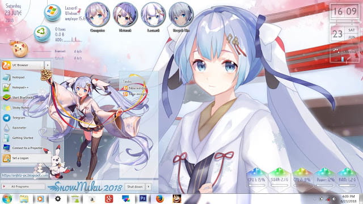Click the Windows Start orb in taskbar
Image resolution: width=363 pixels, height=204 pixels.
[7, 199]
